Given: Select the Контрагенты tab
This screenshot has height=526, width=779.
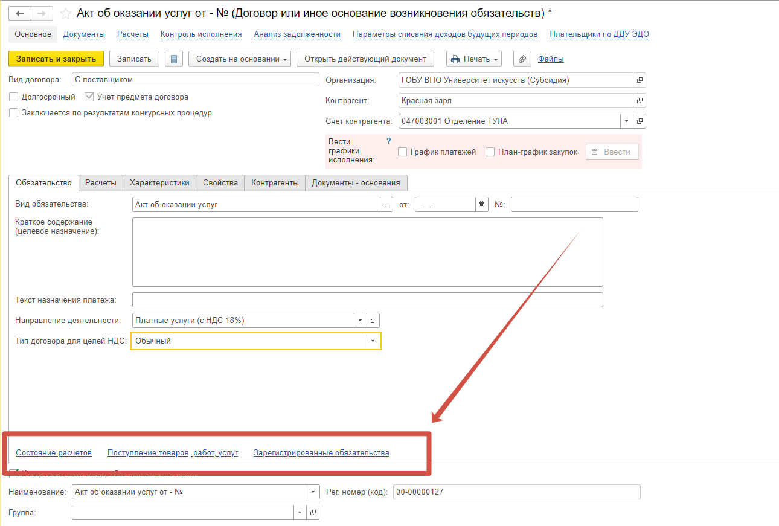Looking at the screenshot, I should tap(275, 182).
